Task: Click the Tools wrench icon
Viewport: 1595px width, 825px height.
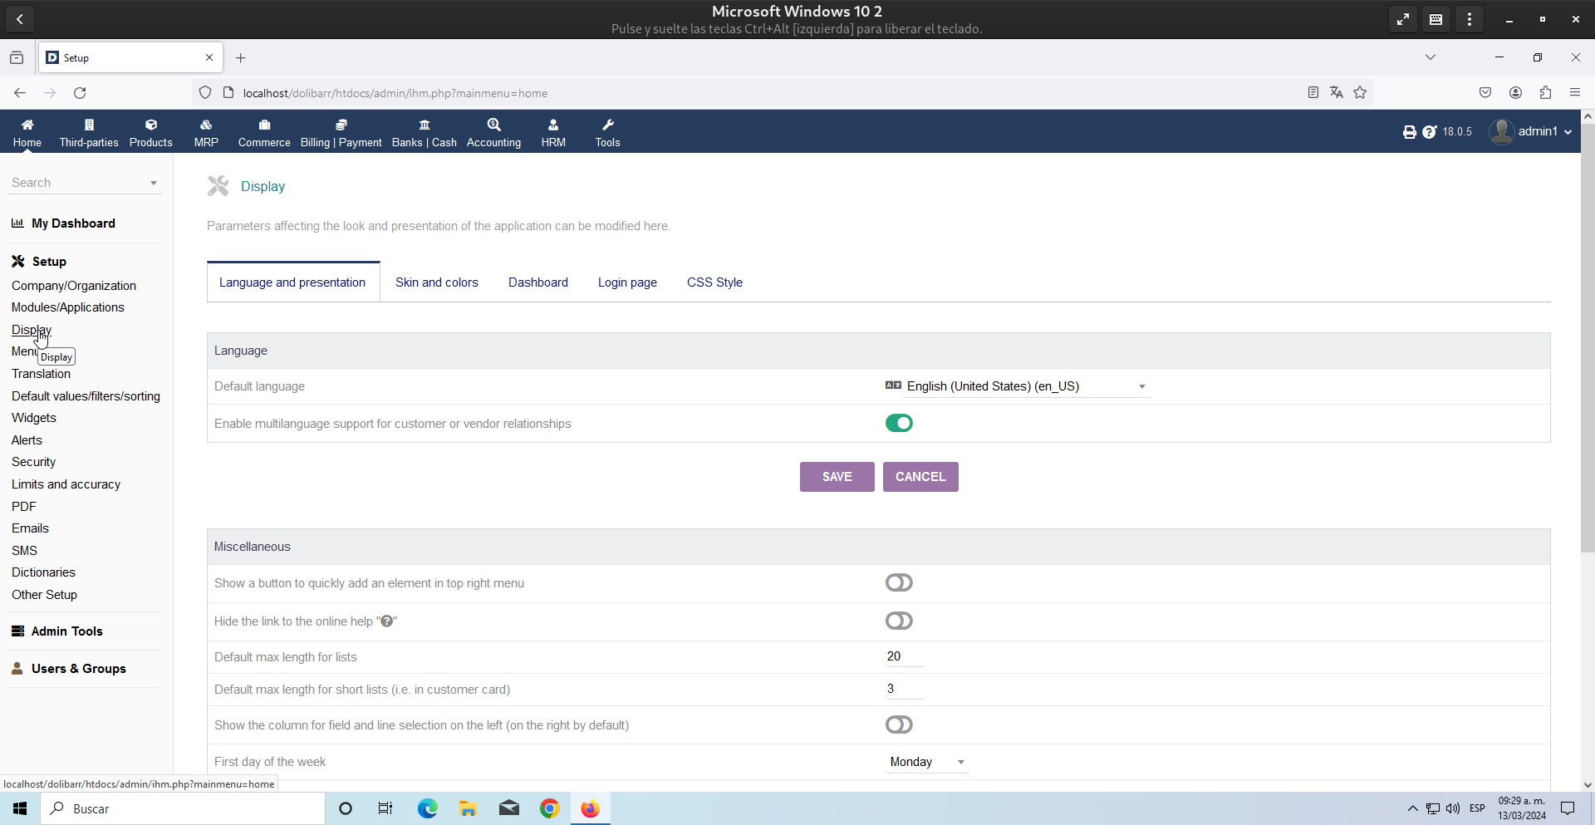Action: (x=607, y=125)
